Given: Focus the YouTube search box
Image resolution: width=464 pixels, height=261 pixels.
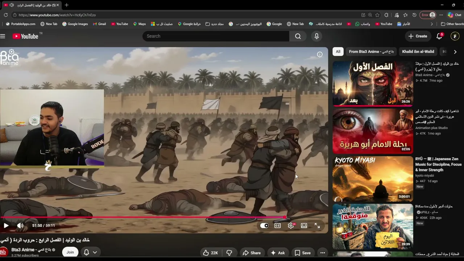Looking at the screenshot, I should coord(216,36).
